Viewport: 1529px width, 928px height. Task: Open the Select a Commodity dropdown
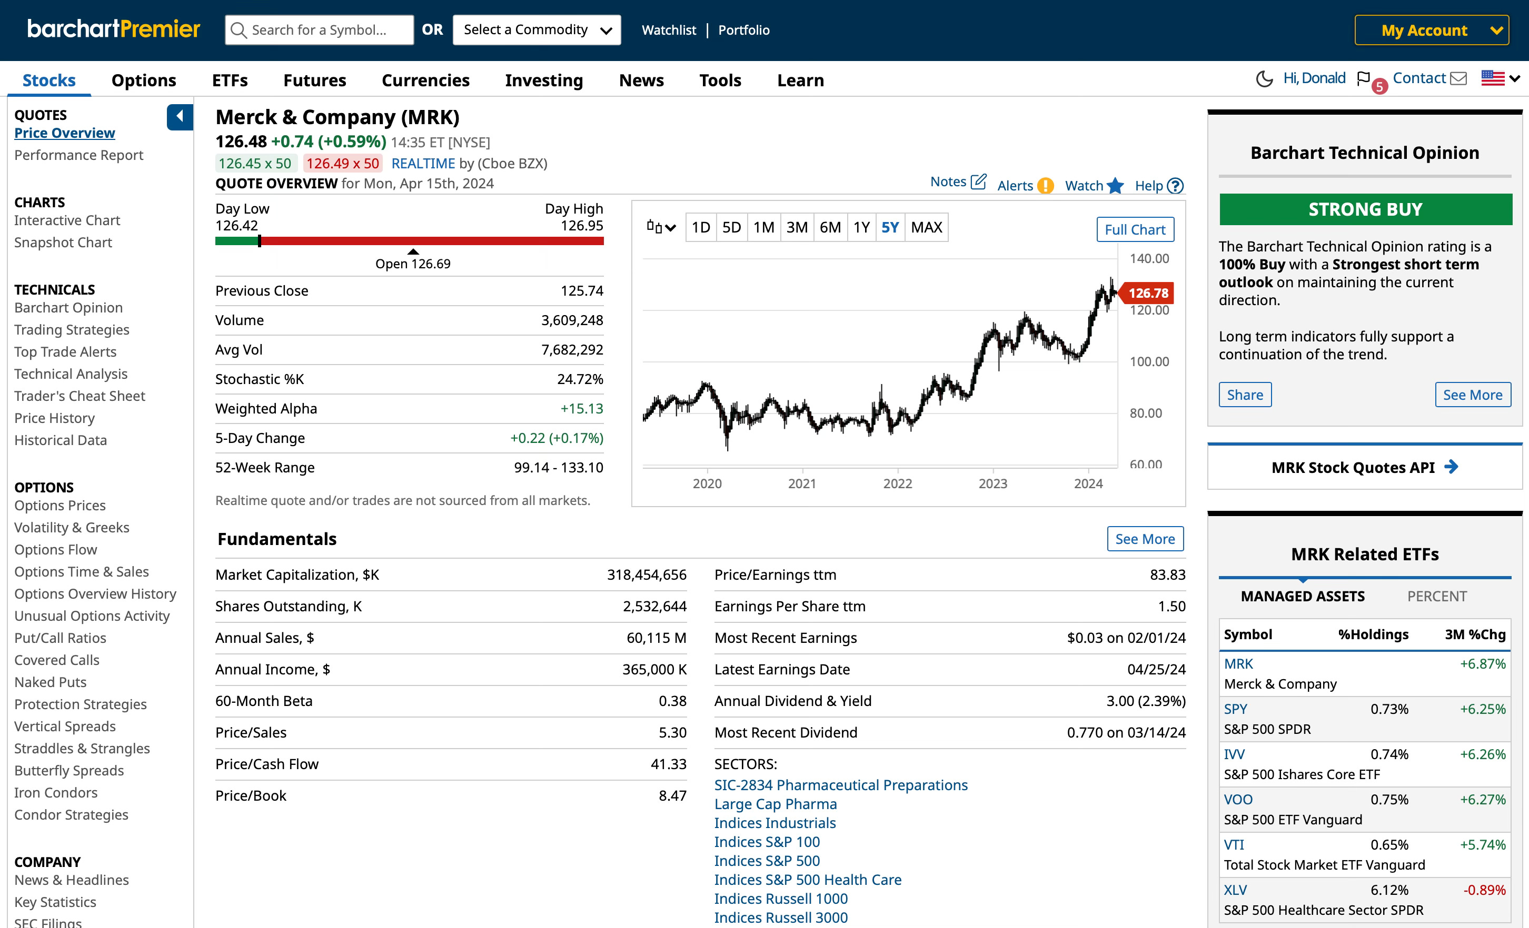click(537, 30)
